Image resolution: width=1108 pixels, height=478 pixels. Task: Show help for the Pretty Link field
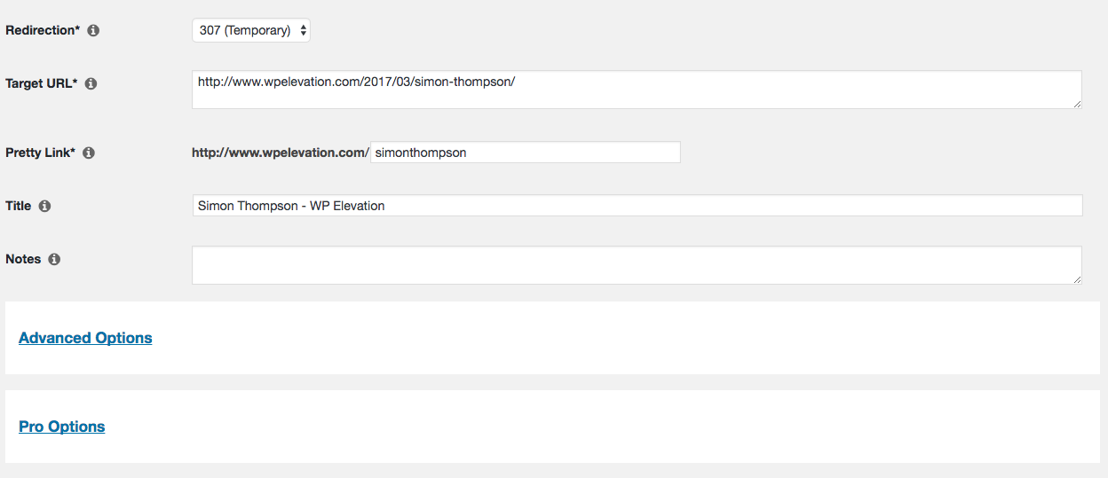89,153
